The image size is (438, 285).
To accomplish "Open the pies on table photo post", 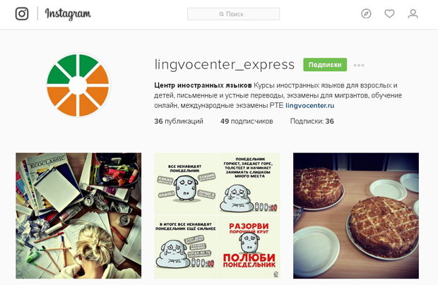I will pos(356,216).
